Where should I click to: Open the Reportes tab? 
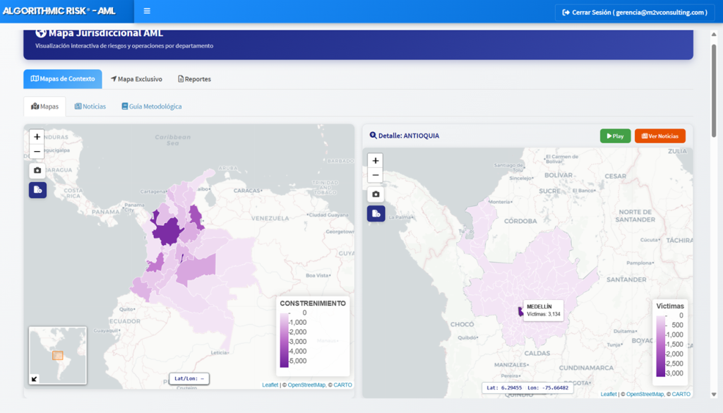tap(195, 79)
